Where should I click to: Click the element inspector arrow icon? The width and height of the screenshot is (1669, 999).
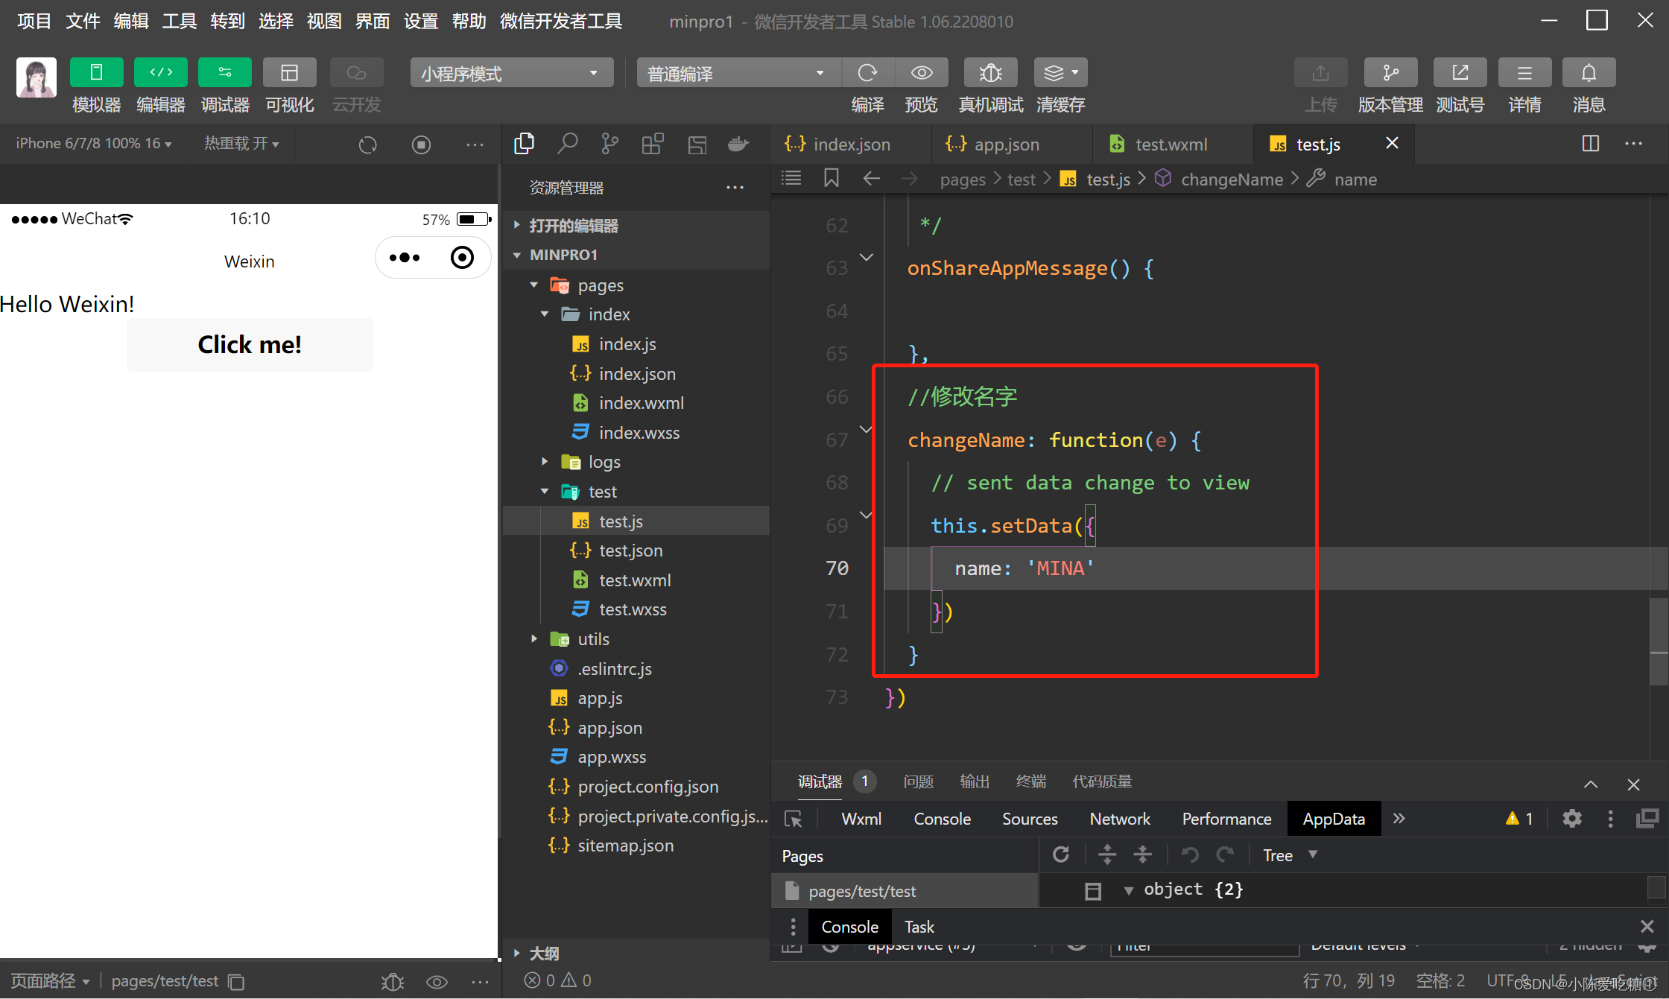click(x=794, y=819)
